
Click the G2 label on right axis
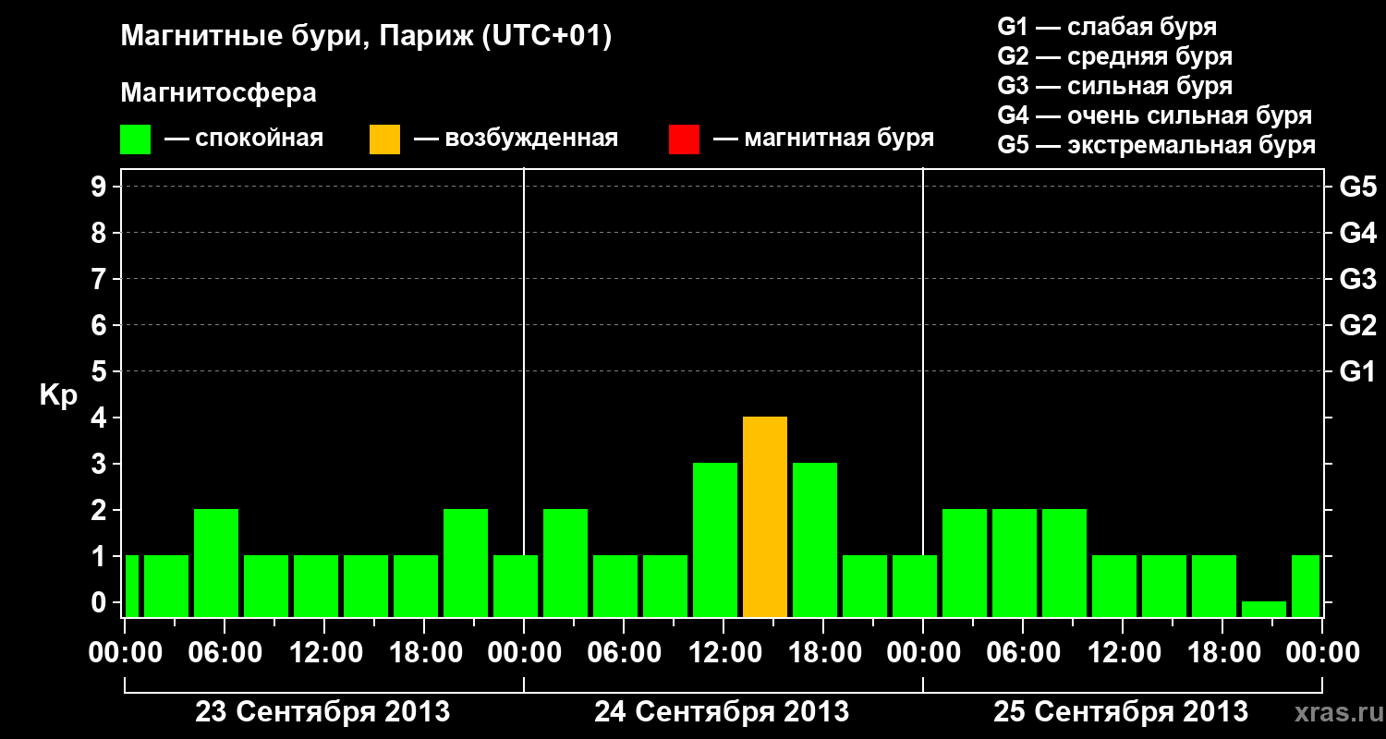pos(1358,325)
